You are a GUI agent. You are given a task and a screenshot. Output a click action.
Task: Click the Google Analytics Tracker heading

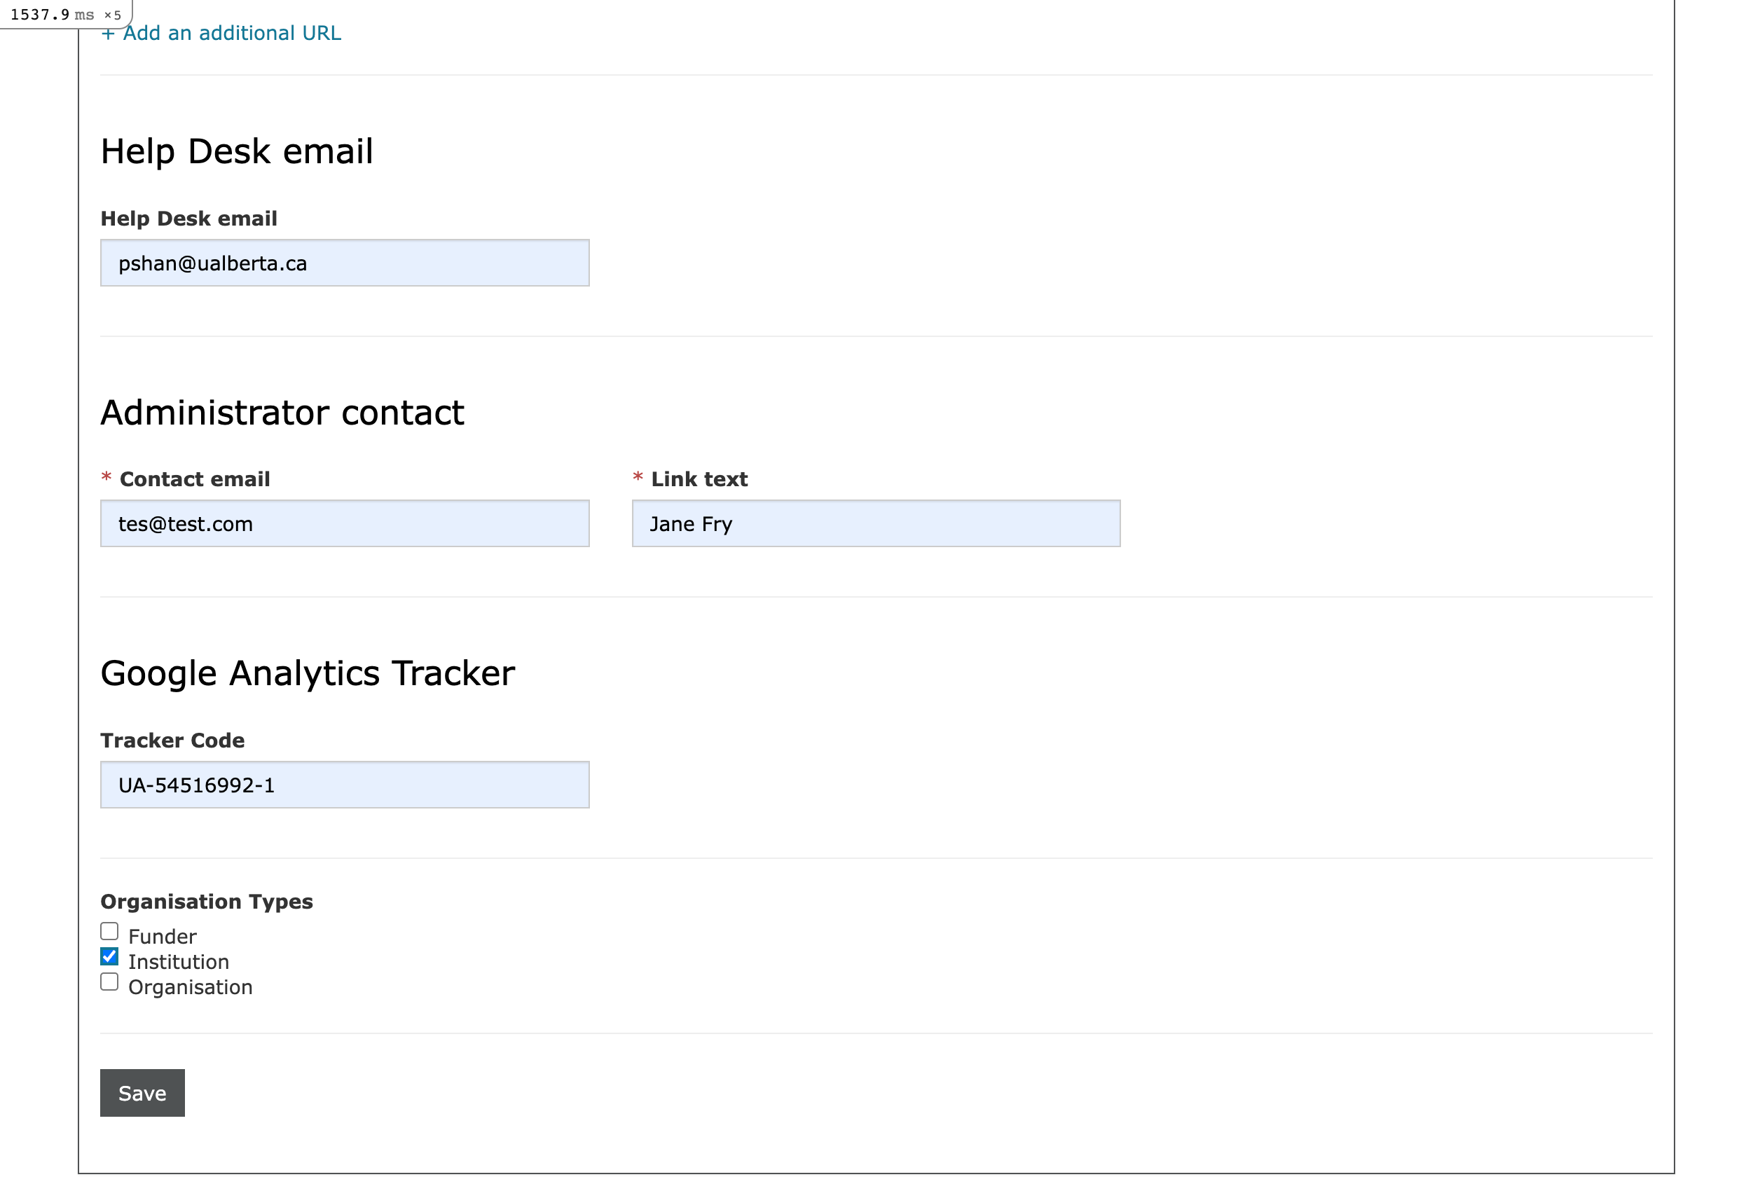pos(307,673)
